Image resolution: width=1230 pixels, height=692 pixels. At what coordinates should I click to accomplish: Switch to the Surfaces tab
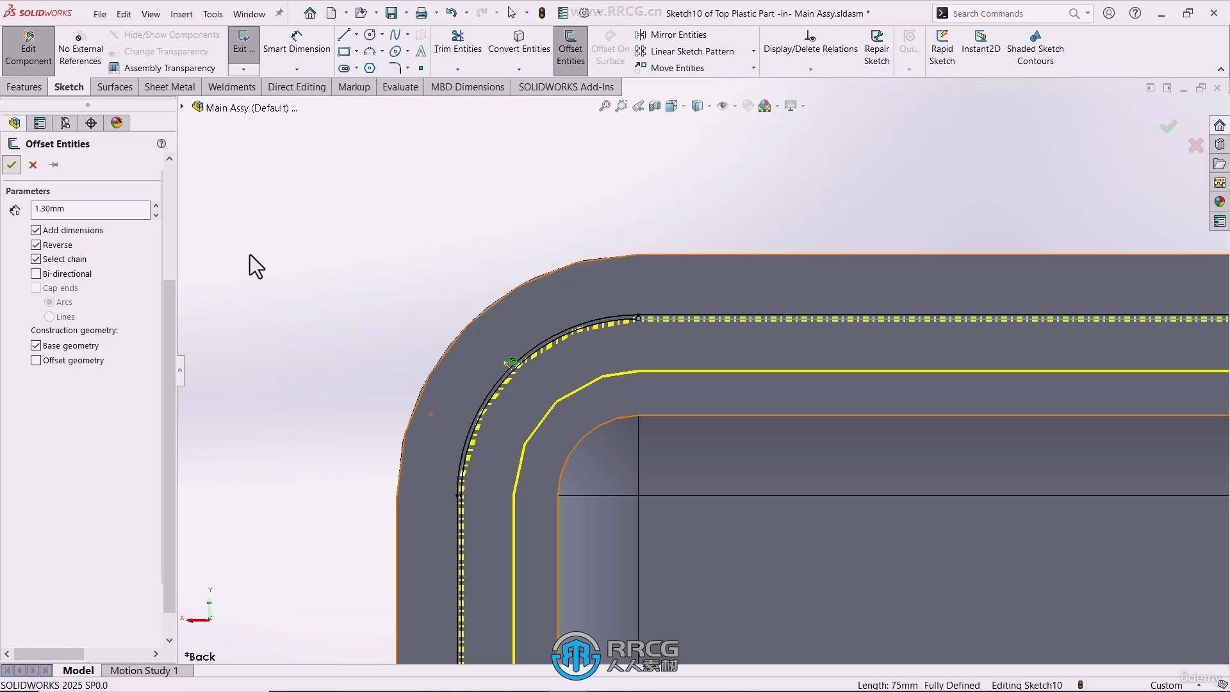click(115, 87)
